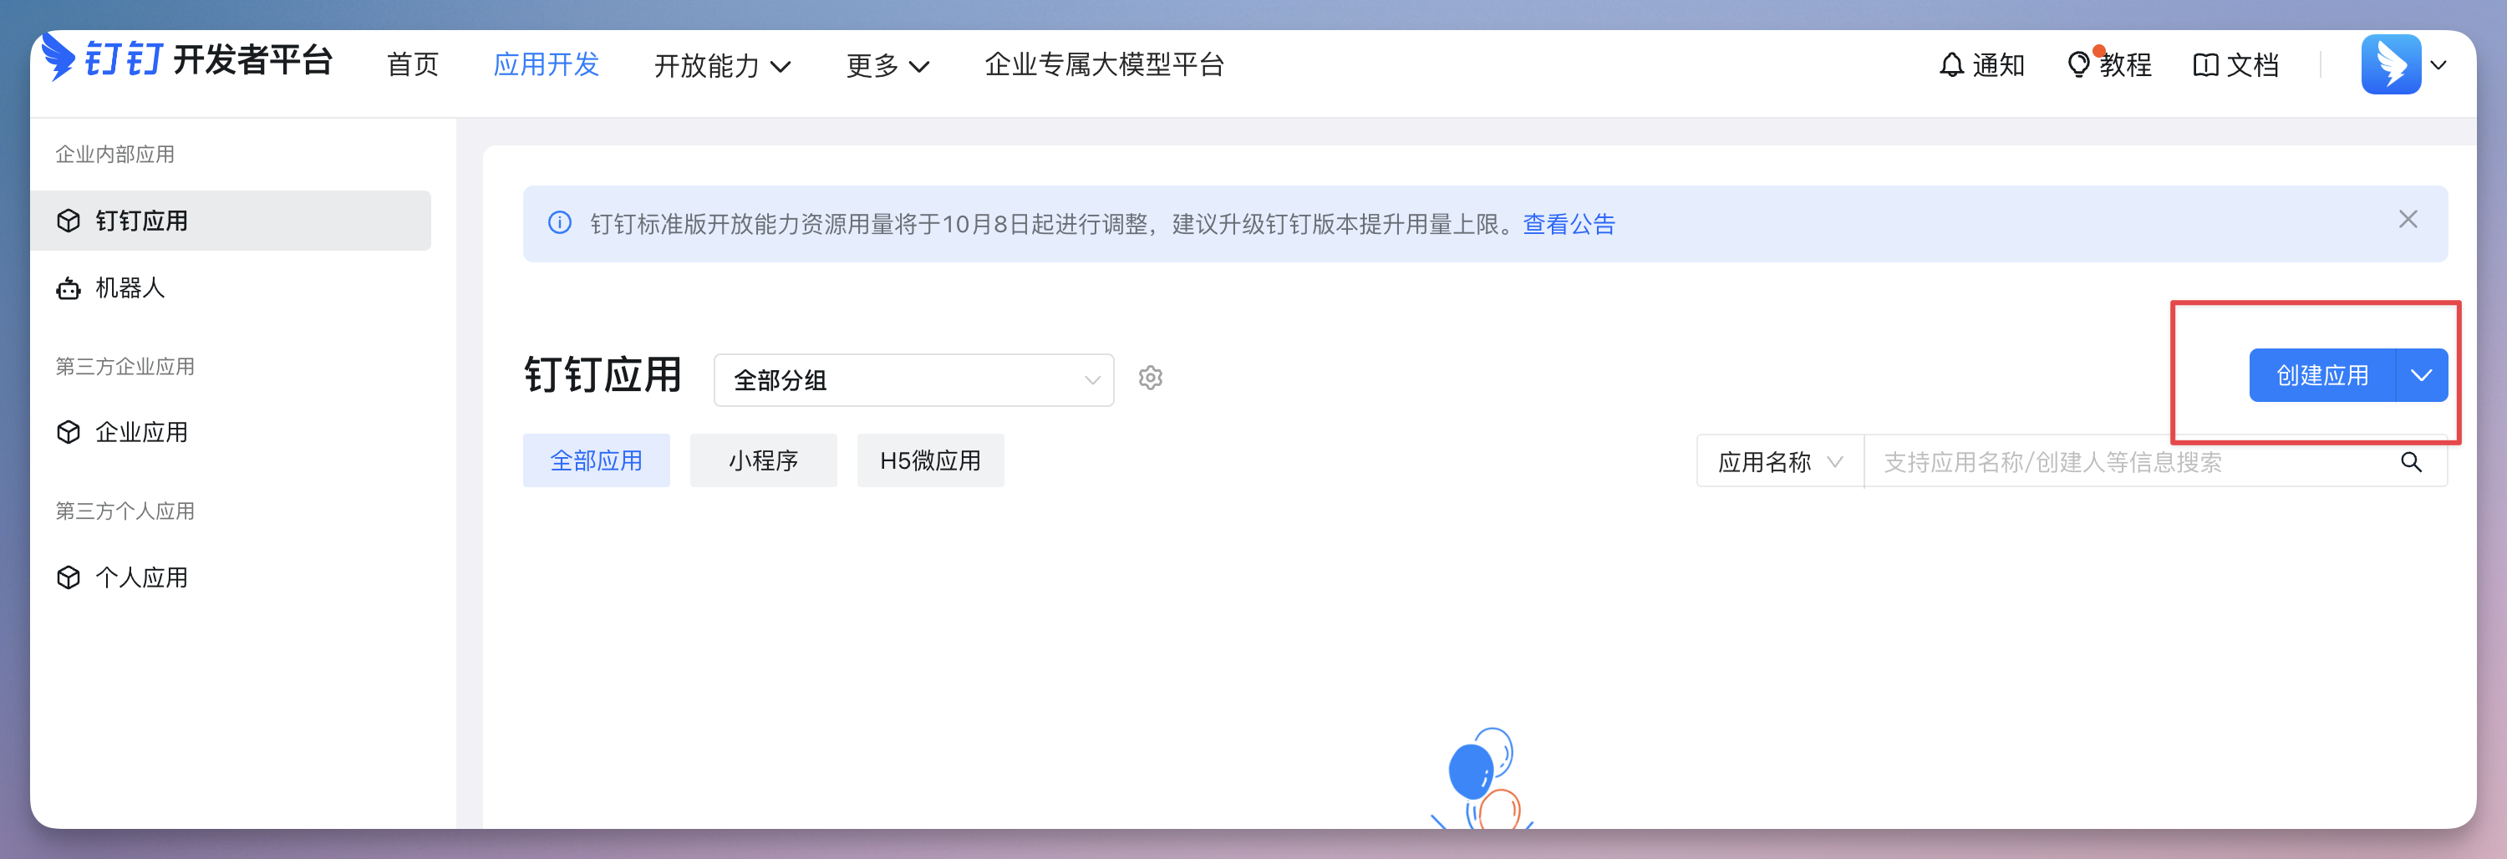Switch to the 全部应用 tab

(x=597, y=460)
